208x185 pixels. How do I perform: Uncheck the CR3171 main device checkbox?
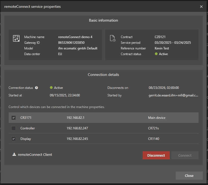pyautogui.click(x=14, y=117)
